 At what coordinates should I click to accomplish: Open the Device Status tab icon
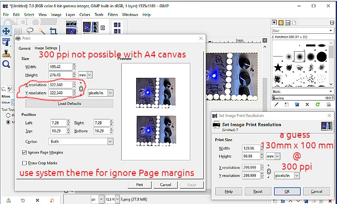click(10, 89)
